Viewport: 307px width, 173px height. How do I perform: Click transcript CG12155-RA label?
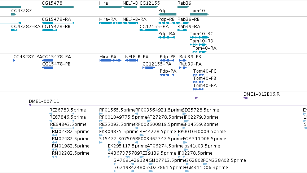tap(154, 27)
